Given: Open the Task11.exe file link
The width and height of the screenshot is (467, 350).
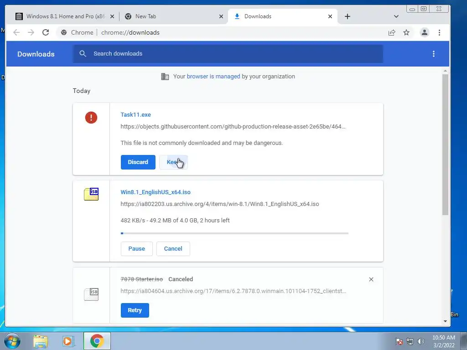Looking at the screenshot, I should 135,114.
